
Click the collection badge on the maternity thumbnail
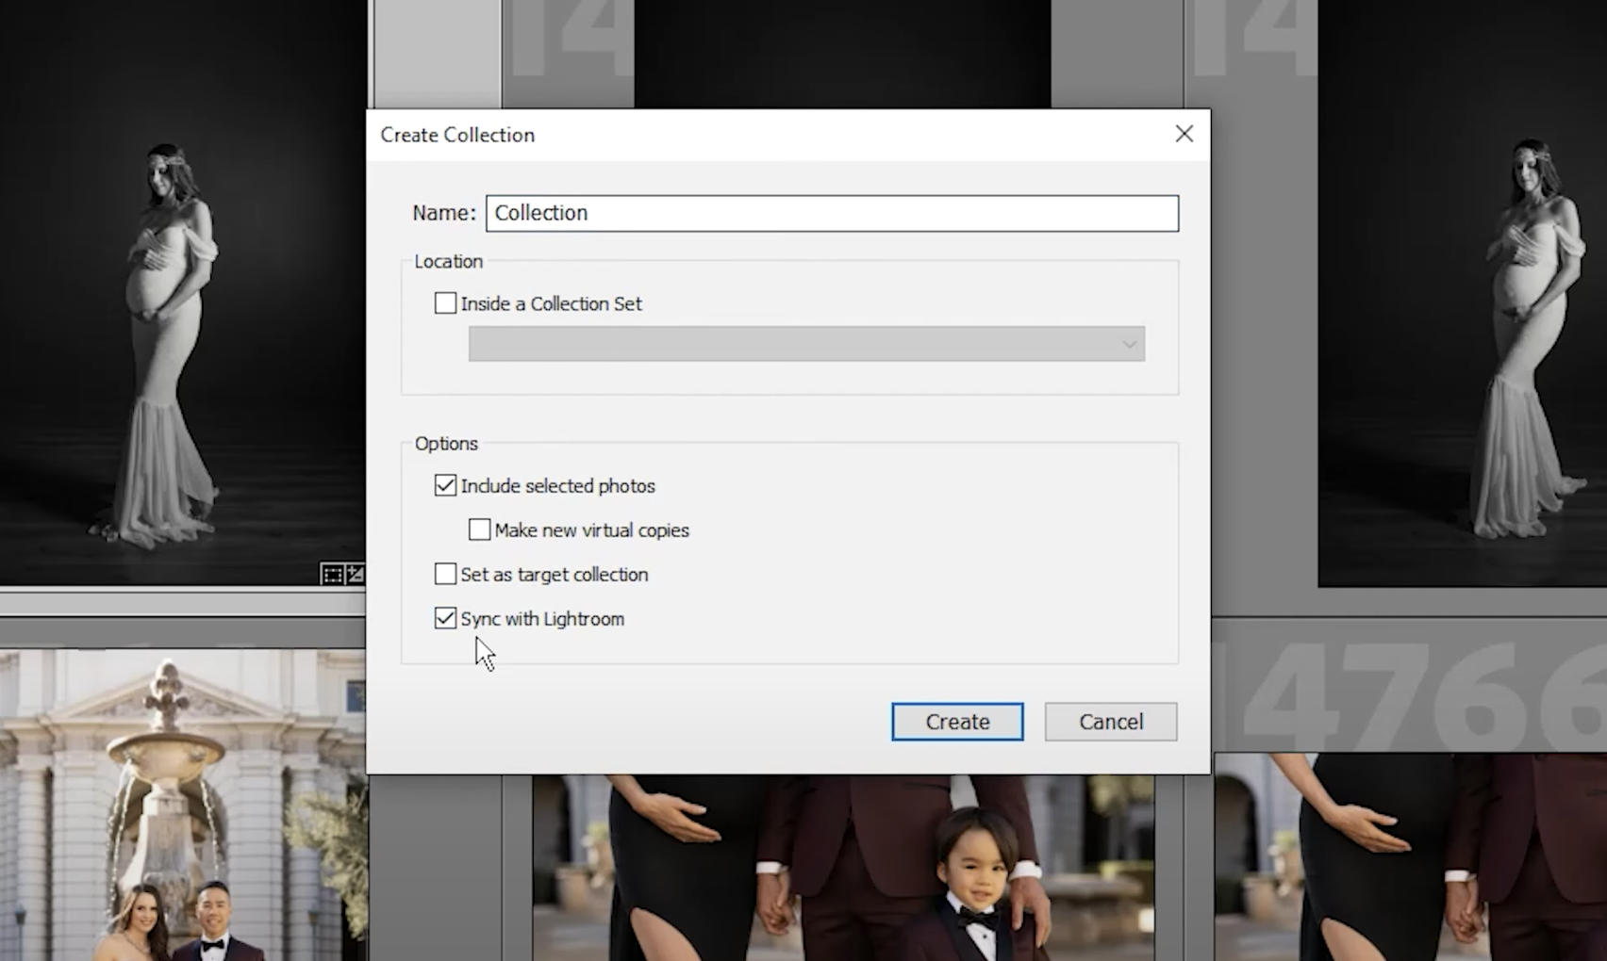(332, 574)
